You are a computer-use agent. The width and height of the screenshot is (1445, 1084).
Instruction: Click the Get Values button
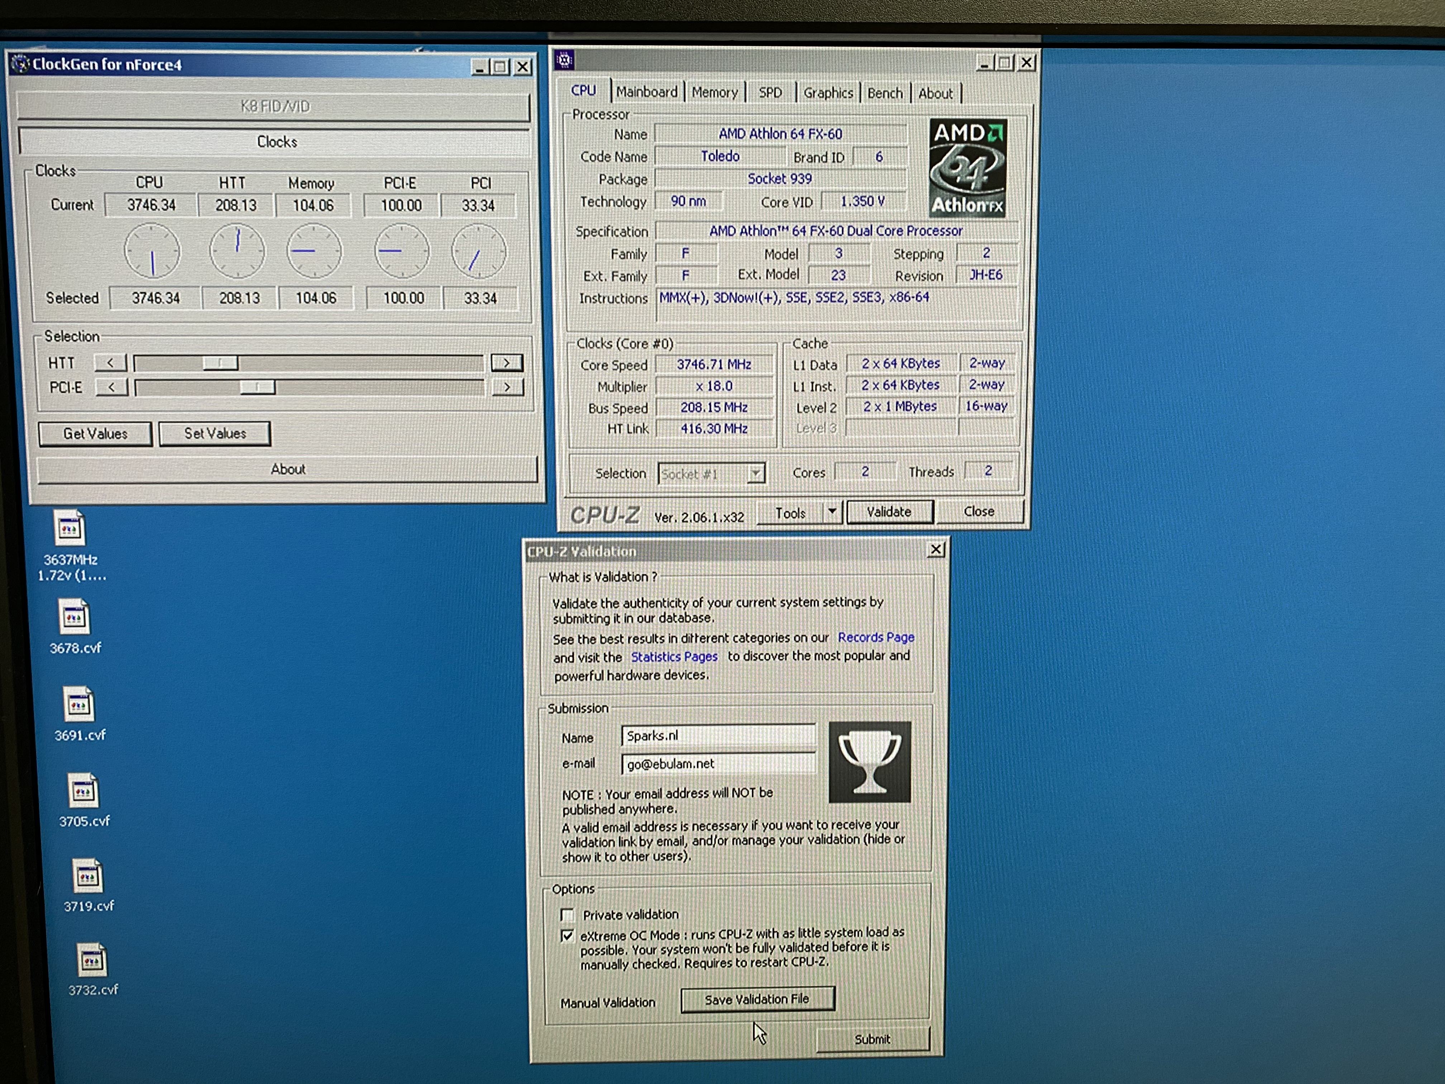95,434
